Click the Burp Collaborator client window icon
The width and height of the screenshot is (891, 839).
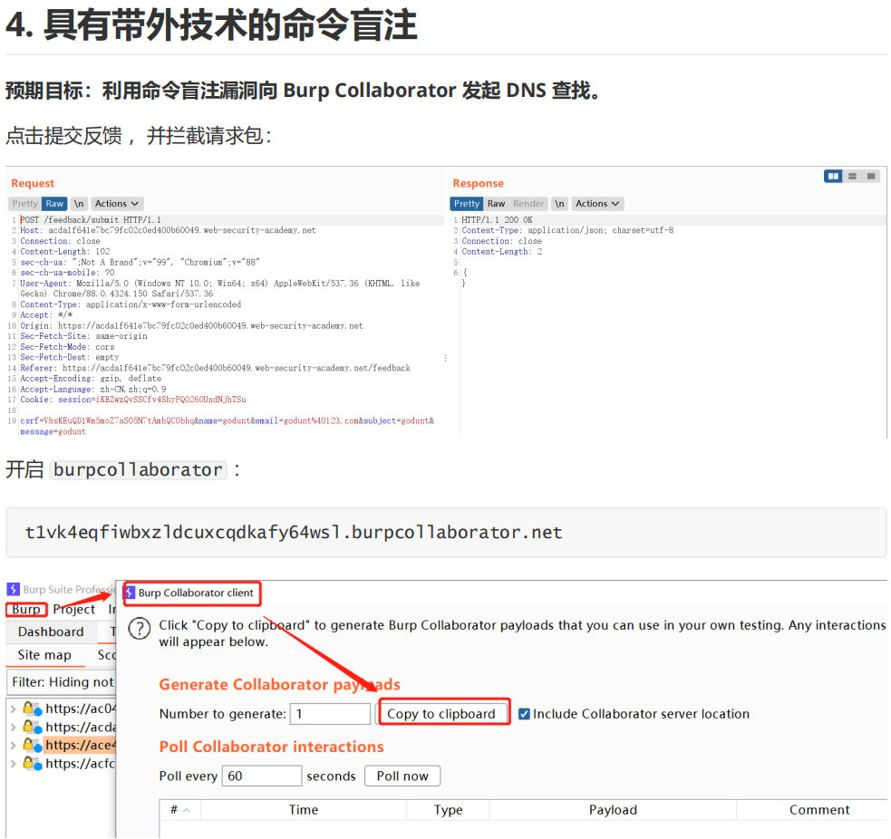coord(131,593)
